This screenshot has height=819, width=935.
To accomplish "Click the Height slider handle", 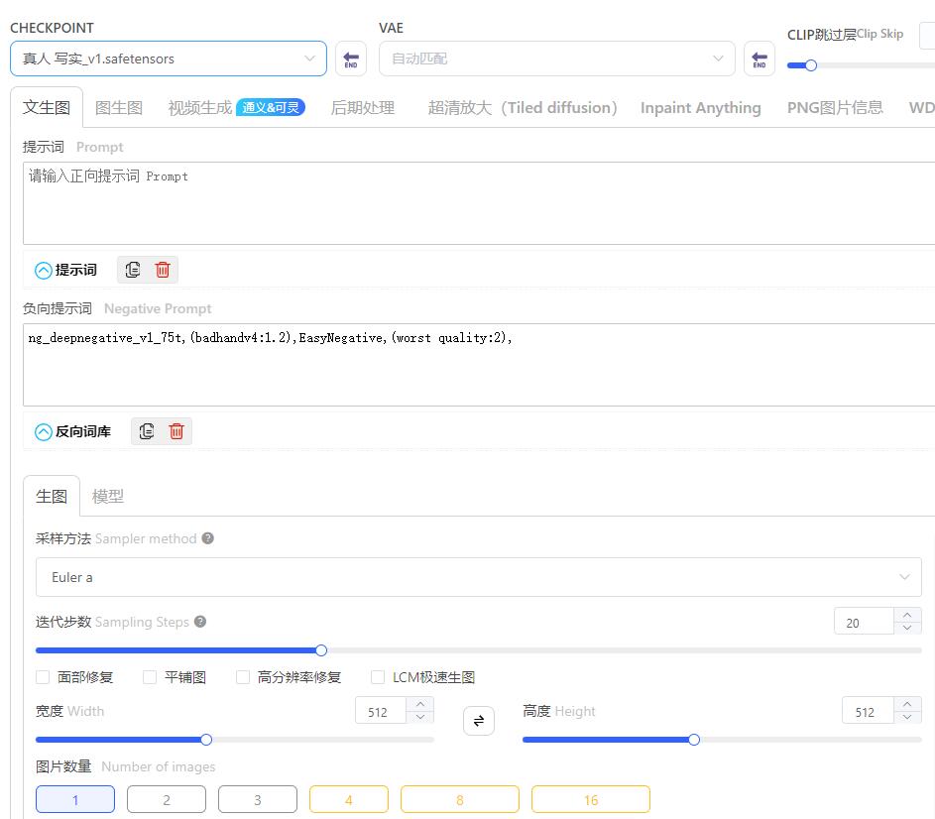I will pyautogui.click(x=694, y=740).
